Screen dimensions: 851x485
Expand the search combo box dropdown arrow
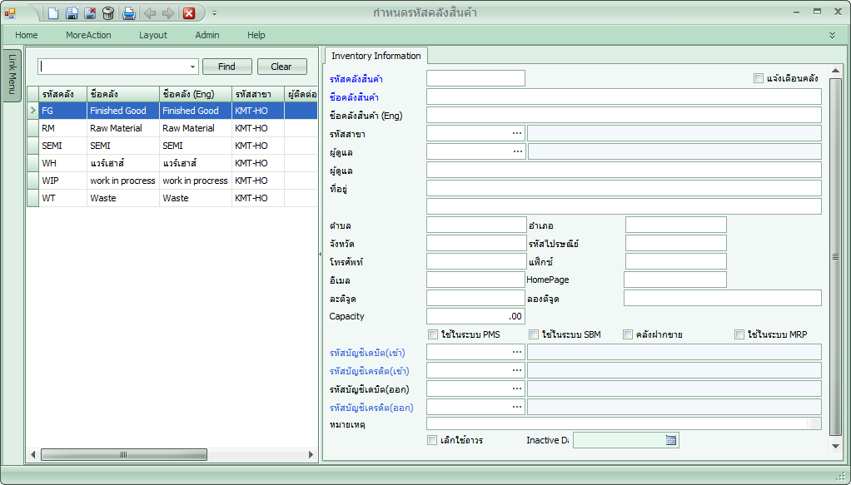(193, 67)
